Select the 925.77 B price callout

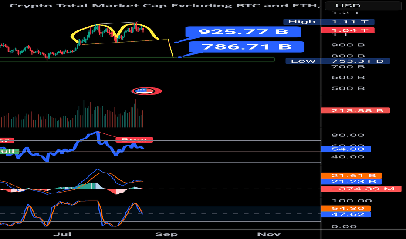(x=243, y=32)
